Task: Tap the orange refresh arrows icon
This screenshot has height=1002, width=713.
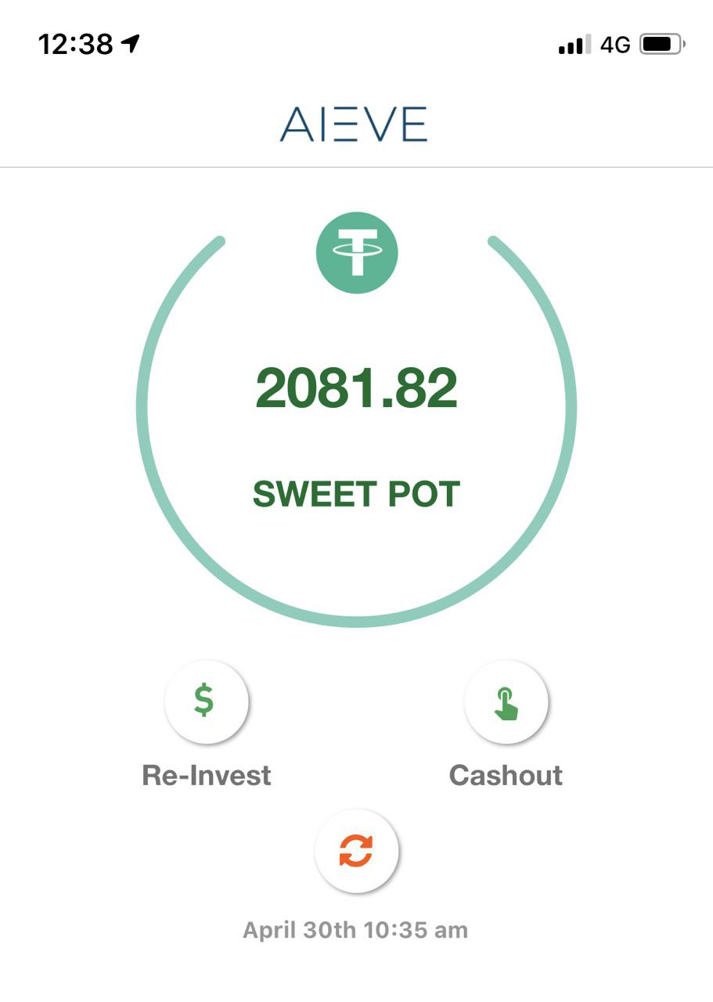Action: pyautogui.click(x=356, y=850)
